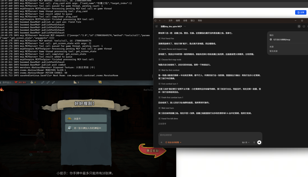Click the plus attach icon in chat input
Viewport: 308px width, 177px height.
pyautogui.click(x=161, y=142)
